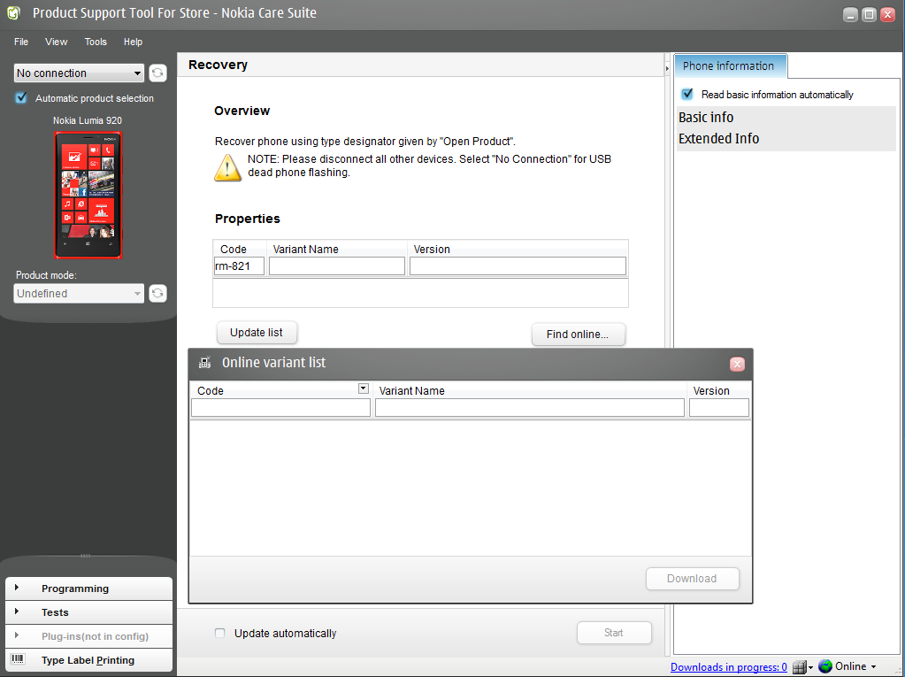Click the Update list button
Viewport: 905px width, 677px height.
coord(257,333)
